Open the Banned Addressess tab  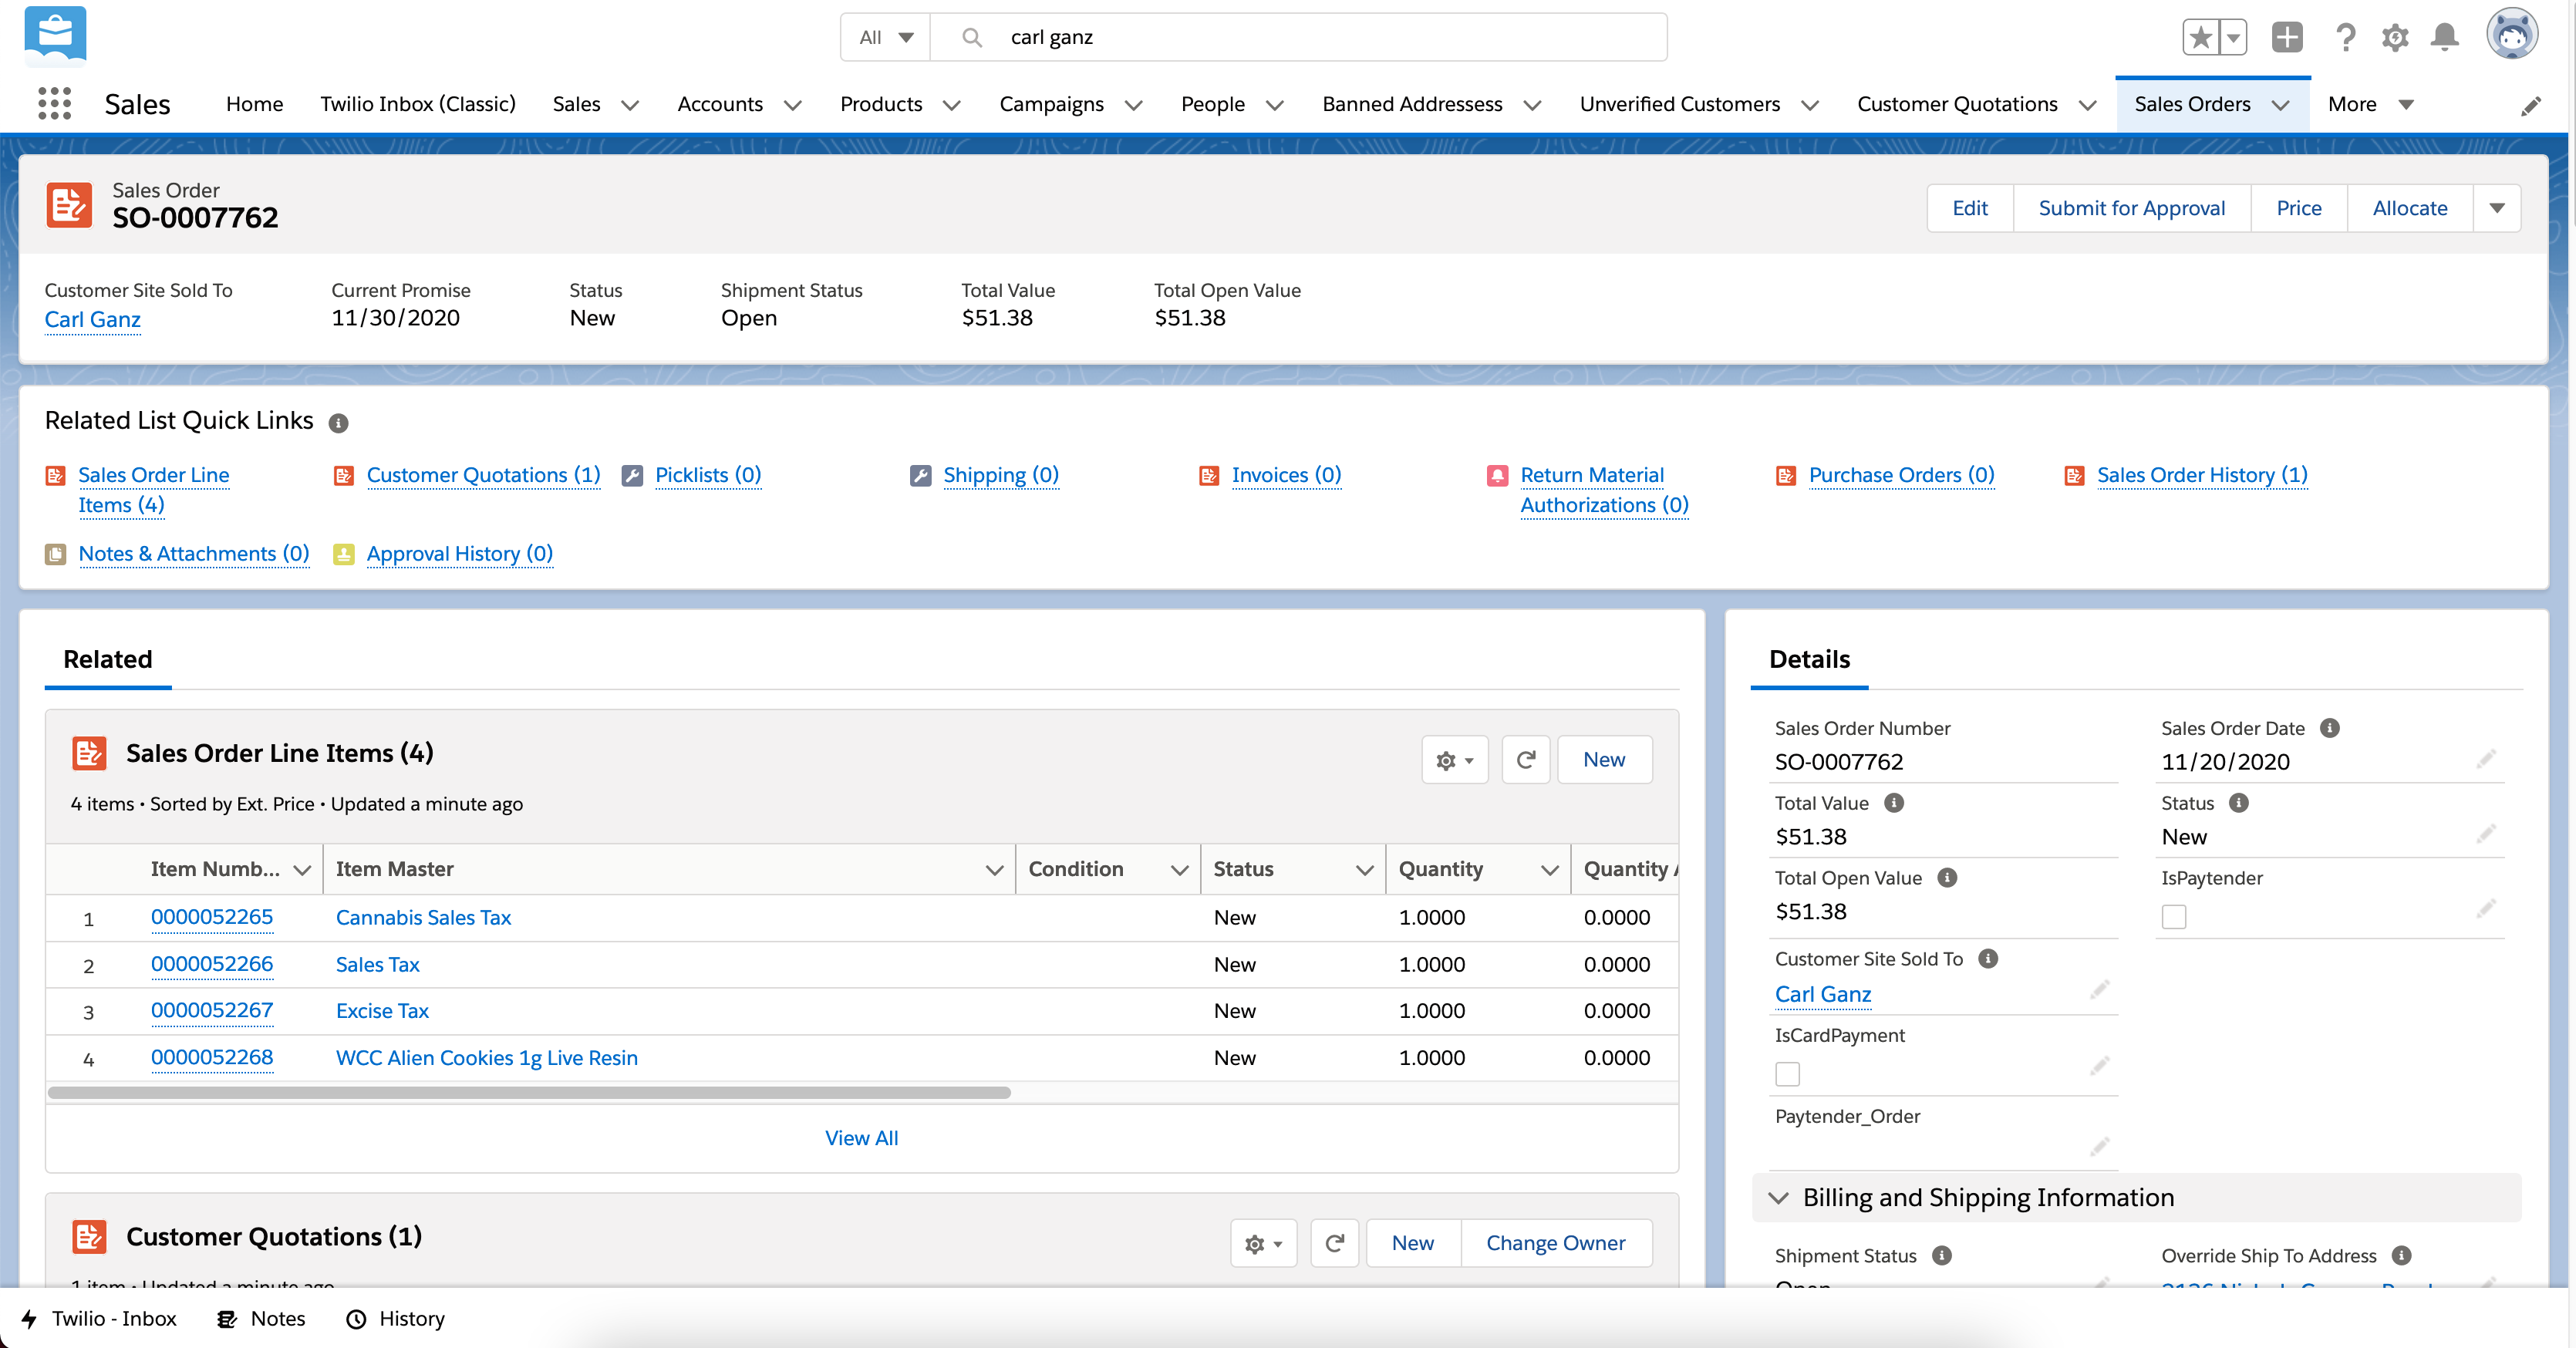coord(1412,105)
